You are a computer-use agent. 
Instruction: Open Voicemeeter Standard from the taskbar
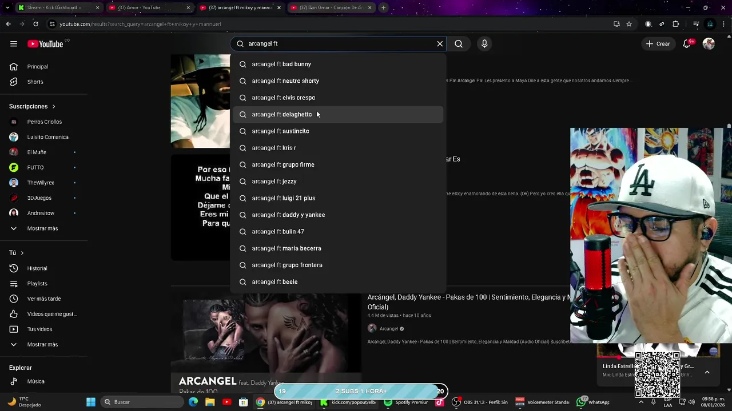(542, 402)
